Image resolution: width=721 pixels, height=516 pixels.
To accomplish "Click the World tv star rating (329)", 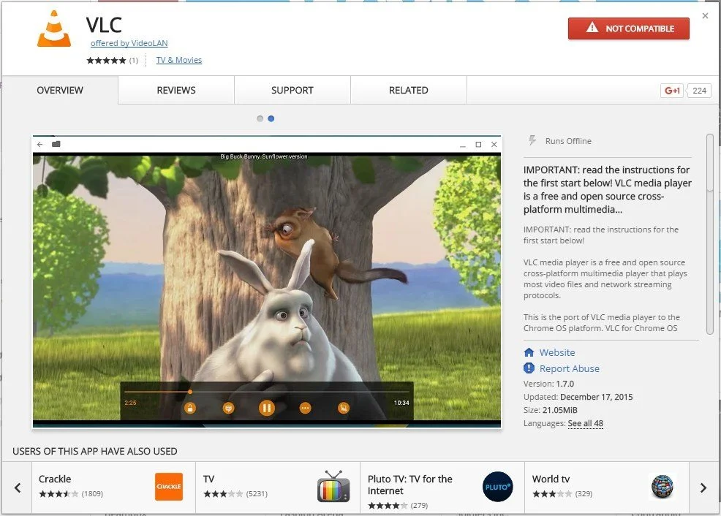I will (x=562, y=494).
